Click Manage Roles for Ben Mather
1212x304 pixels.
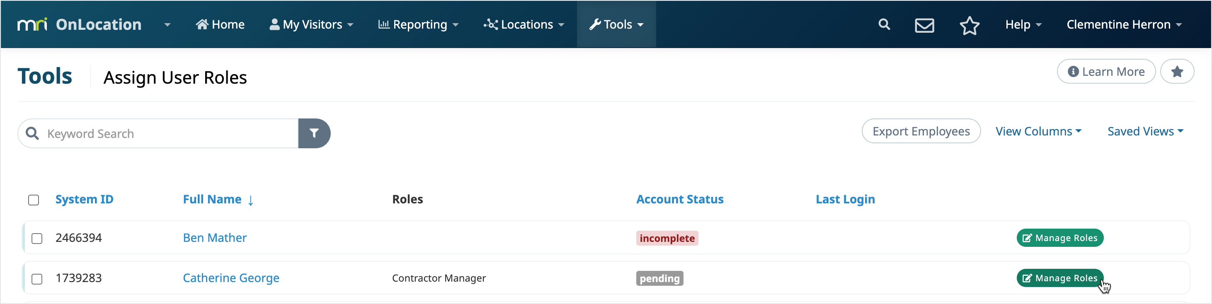coord(1059,238)
